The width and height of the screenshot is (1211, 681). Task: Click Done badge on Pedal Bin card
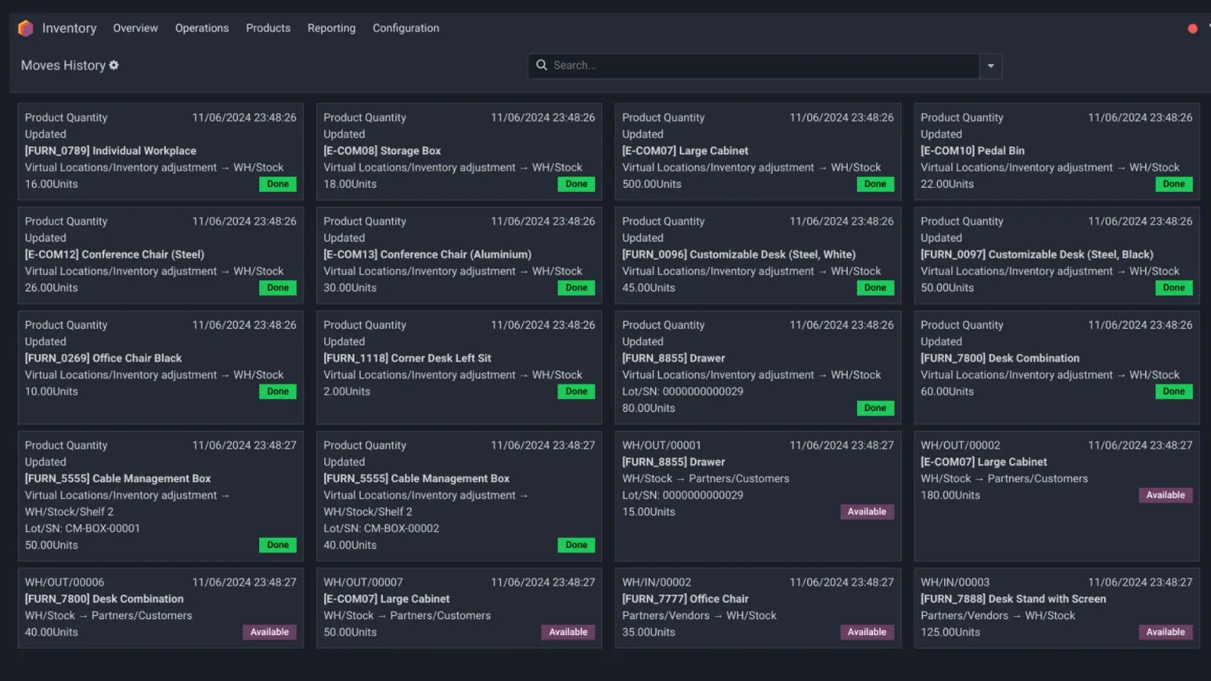pos(1174,184)
